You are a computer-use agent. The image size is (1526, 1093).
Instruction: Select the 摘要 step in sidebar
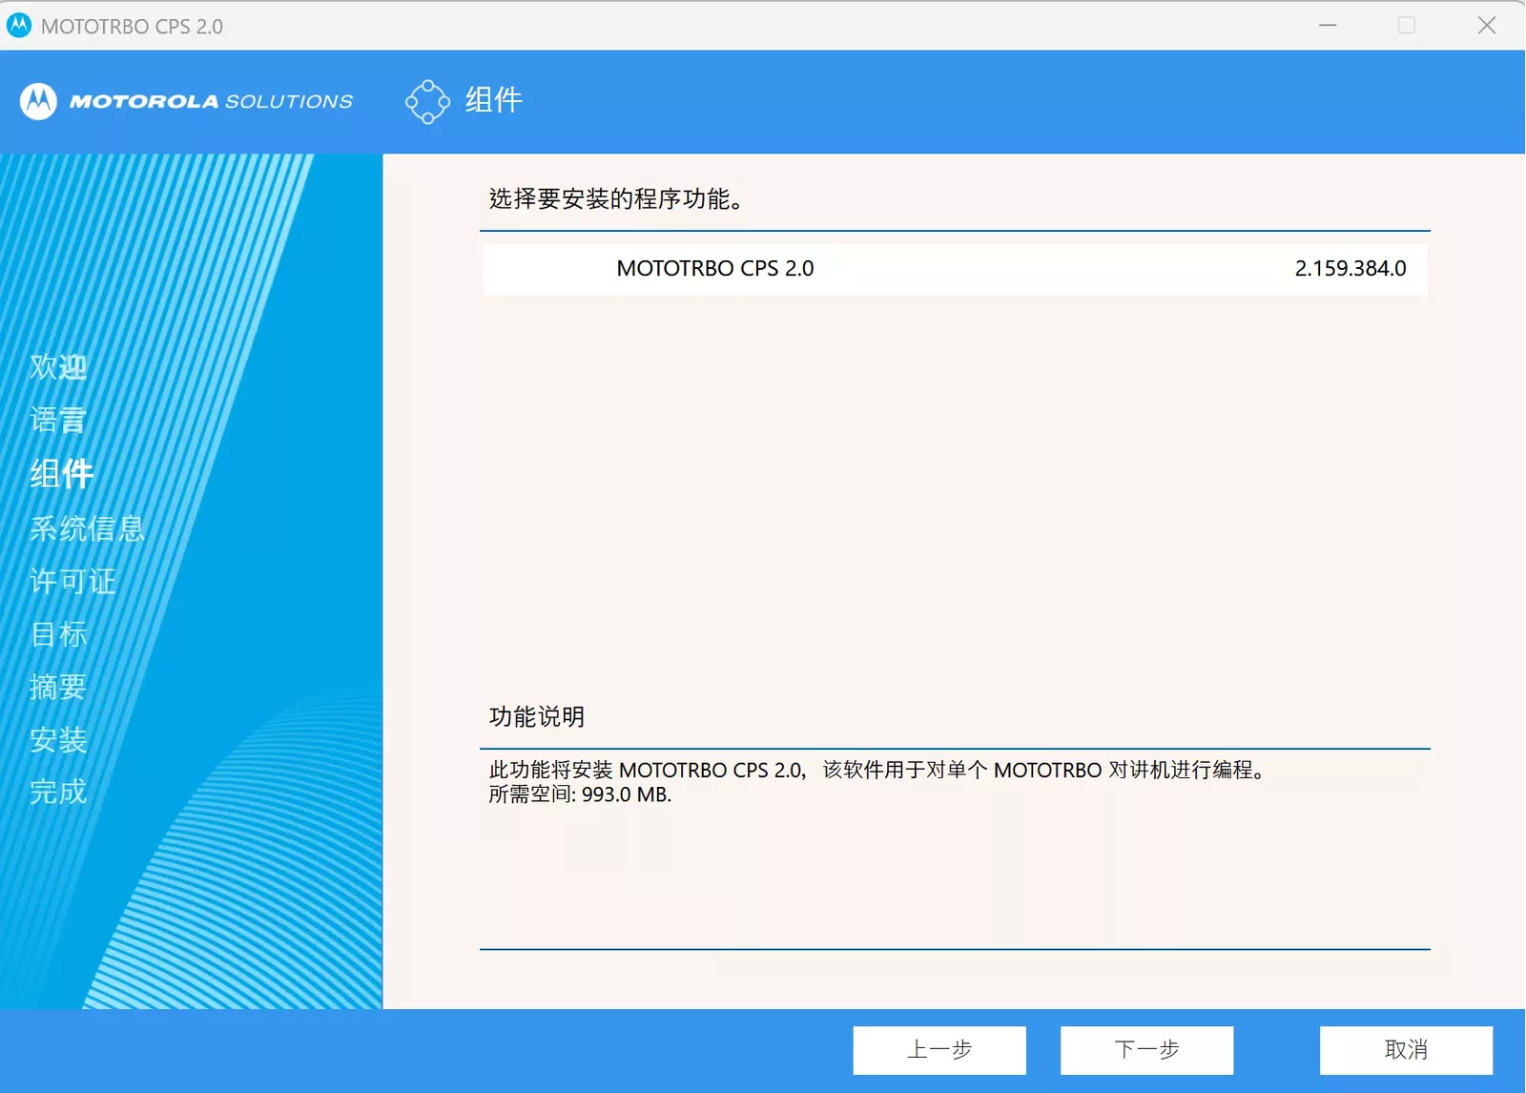(x=58, y=687)
